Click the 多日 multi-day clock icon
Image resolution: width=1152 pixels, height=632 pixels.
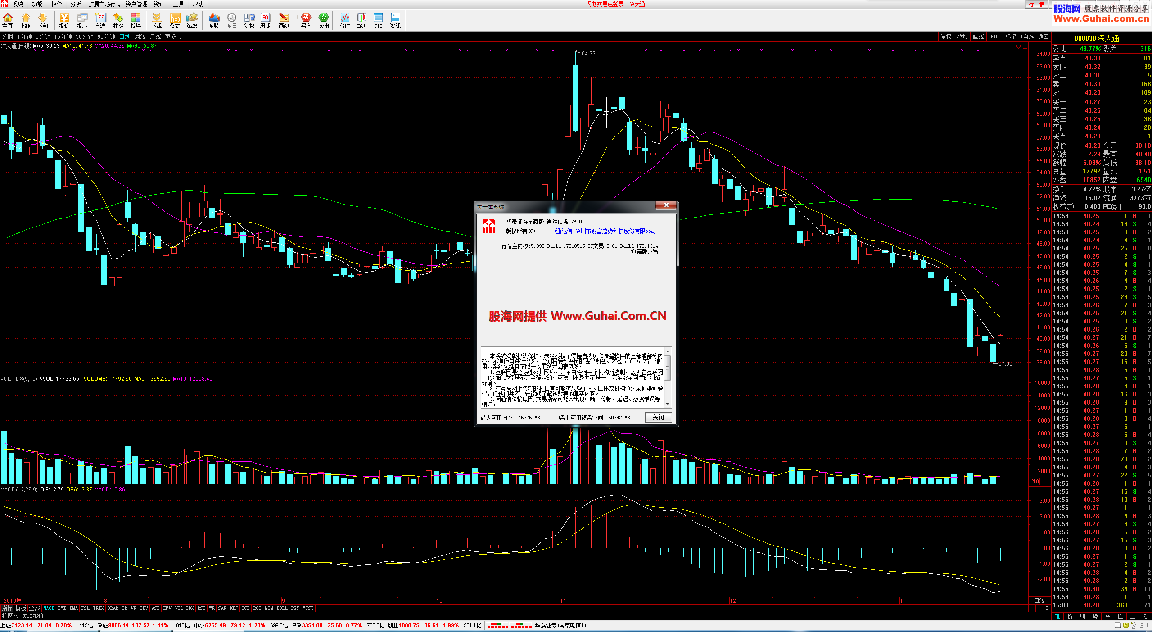(x=231, y=21)
